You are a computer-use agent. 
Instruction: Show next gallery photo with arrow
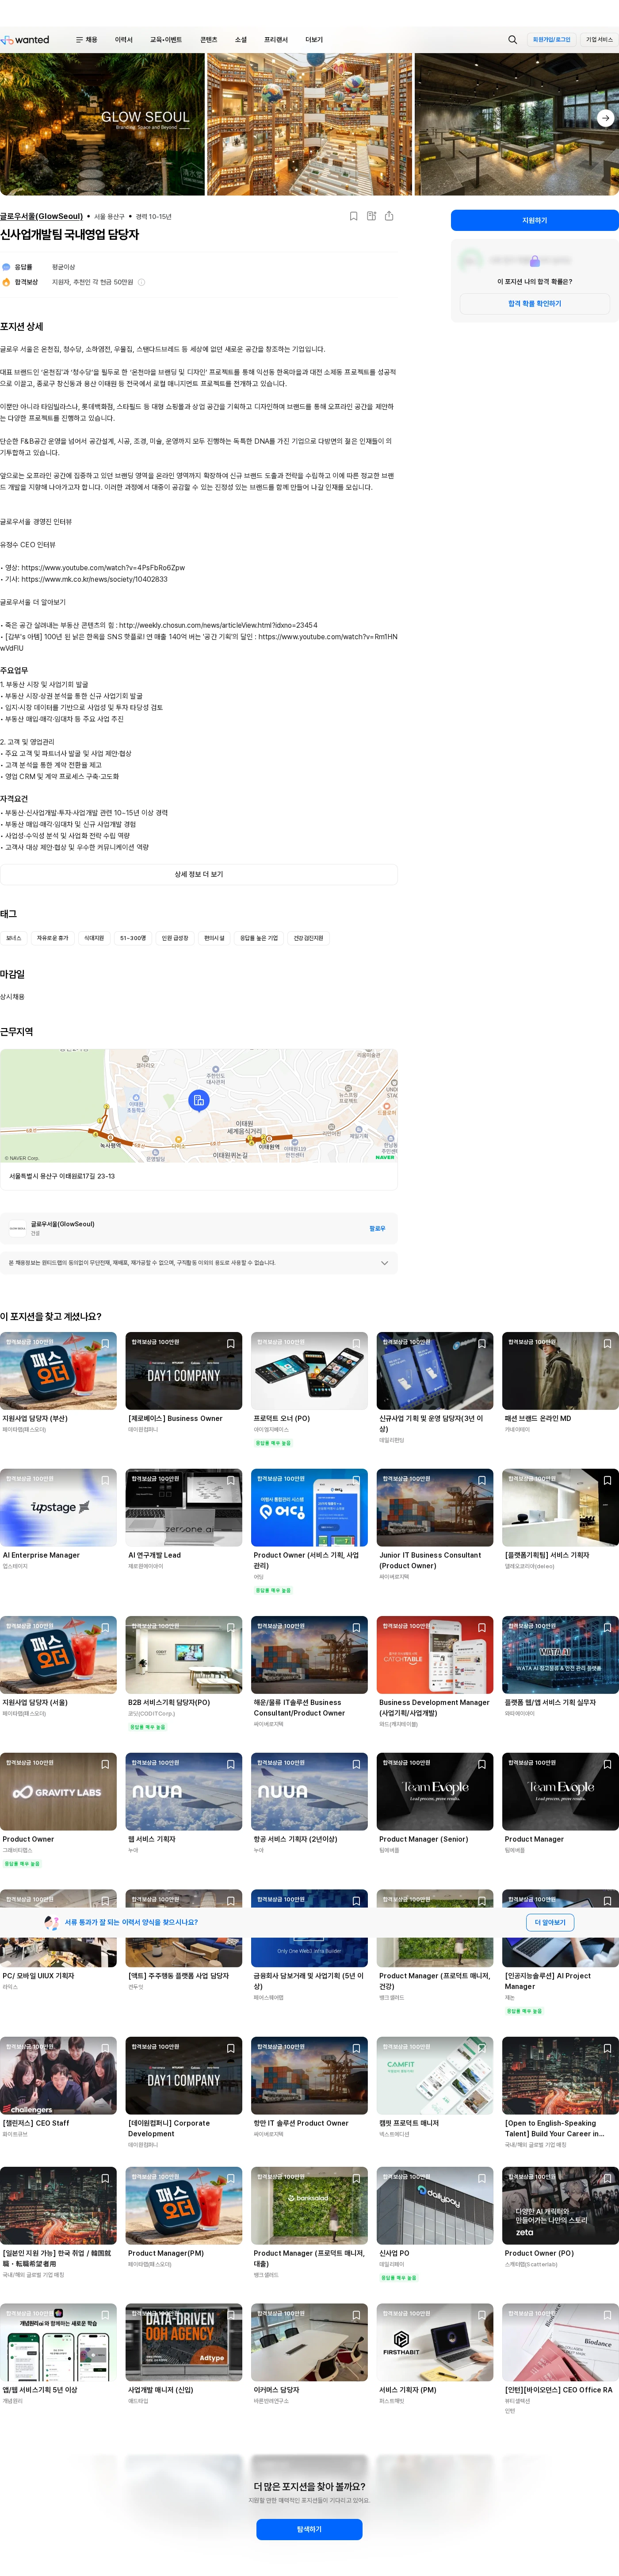point(605,118)
